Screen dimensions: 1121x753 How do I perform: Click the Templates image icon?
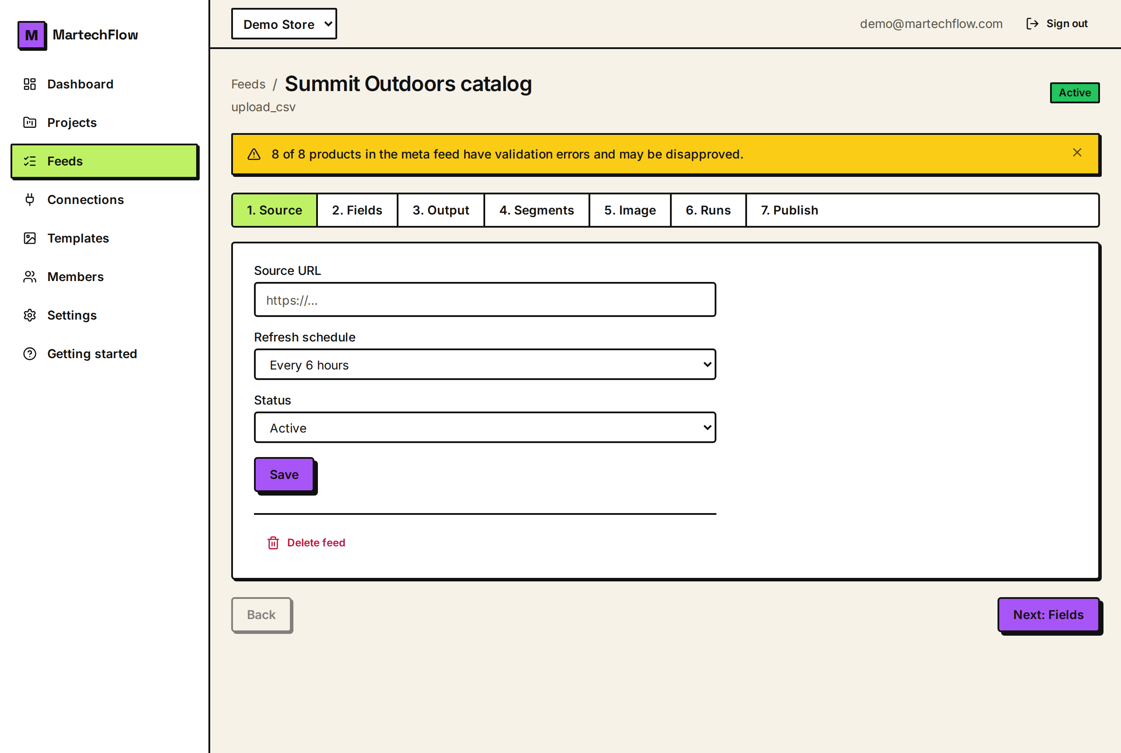coord(30,238)
